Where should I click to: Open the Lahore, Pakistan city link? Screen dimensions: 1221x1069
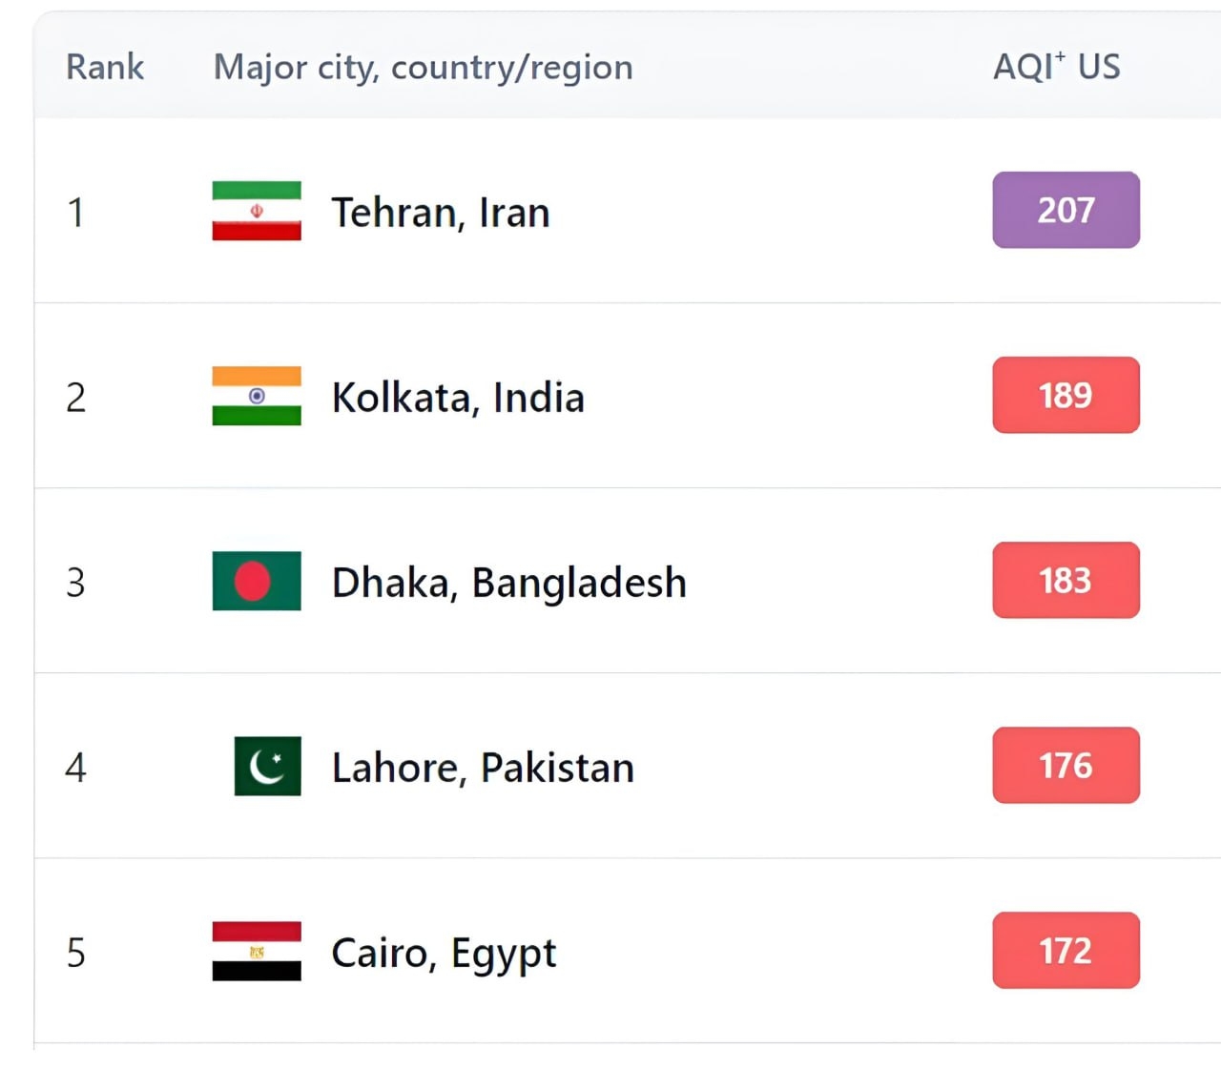483,768
